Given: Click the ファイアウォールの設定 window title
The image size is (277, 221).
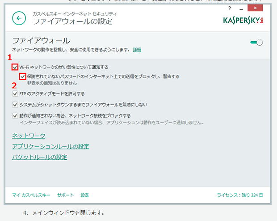Looking at the screenshot, I should (x=72, y=21).
